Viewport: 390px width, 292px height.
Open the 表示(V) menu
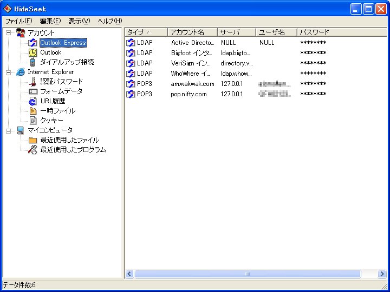pyautogui.click(x=79, y=21)
